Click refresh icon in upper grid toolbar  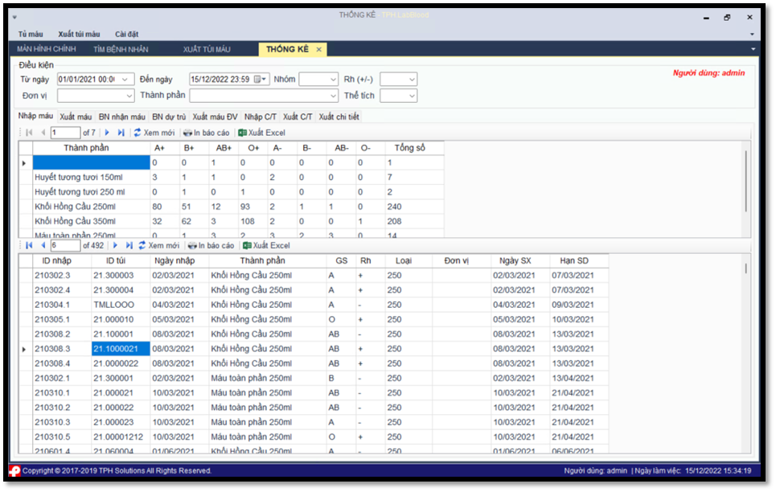click(x=138, y=133)
